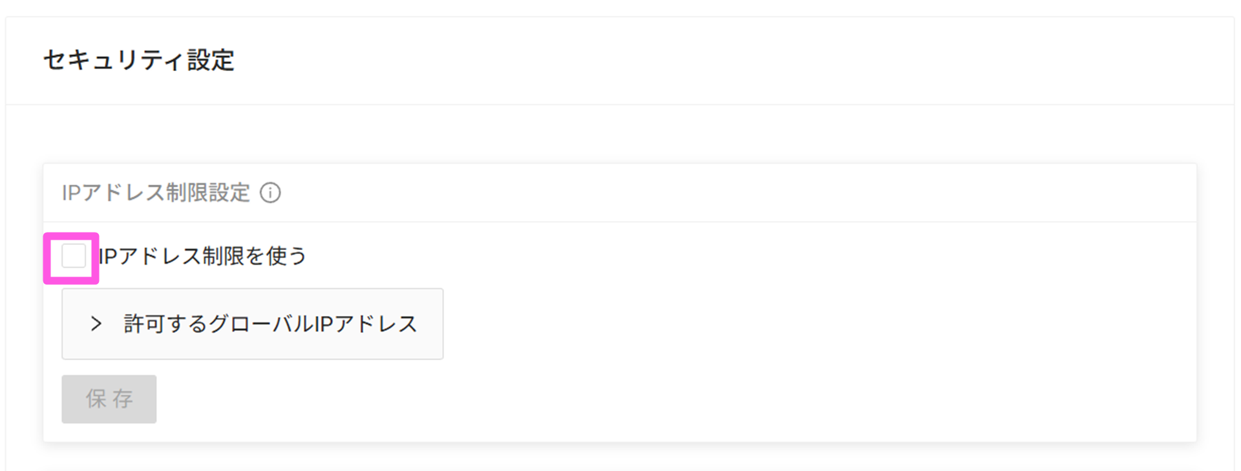Click the blank space right of 保存 button
Screen dimensions: 1241x471
click(452, 399)
